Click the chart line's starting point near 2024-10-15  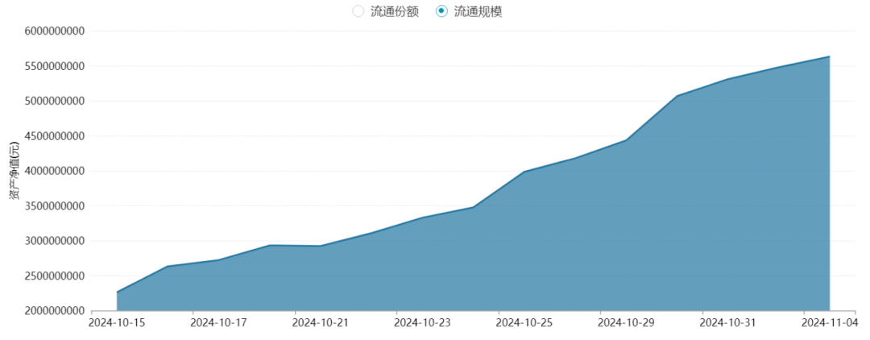117,292
